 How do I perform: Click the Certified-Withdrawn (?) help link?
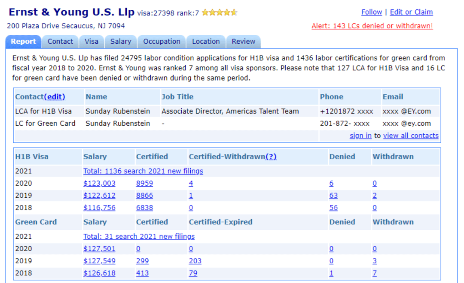[271, 157]
